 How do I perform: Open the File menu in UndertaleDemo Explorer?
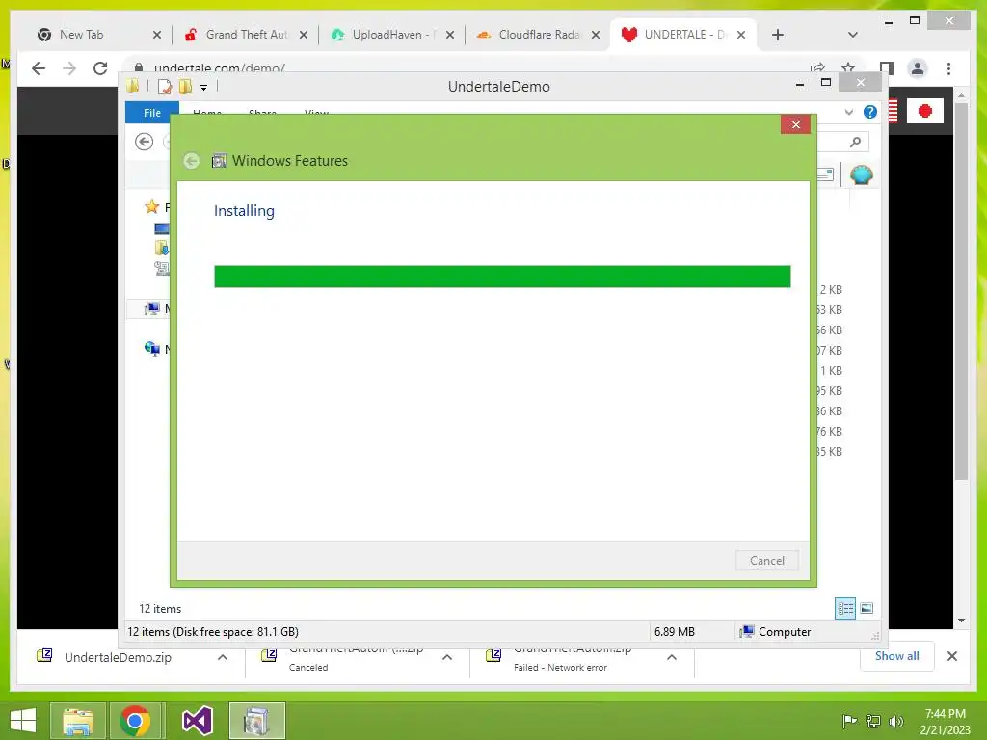pyautogui.click(x=151, y=113)
